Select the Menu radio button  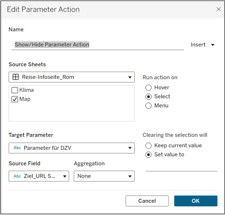tap(148, 106)
